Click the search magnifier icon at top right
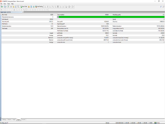This screenshot has width=165, height=124. 161,7
